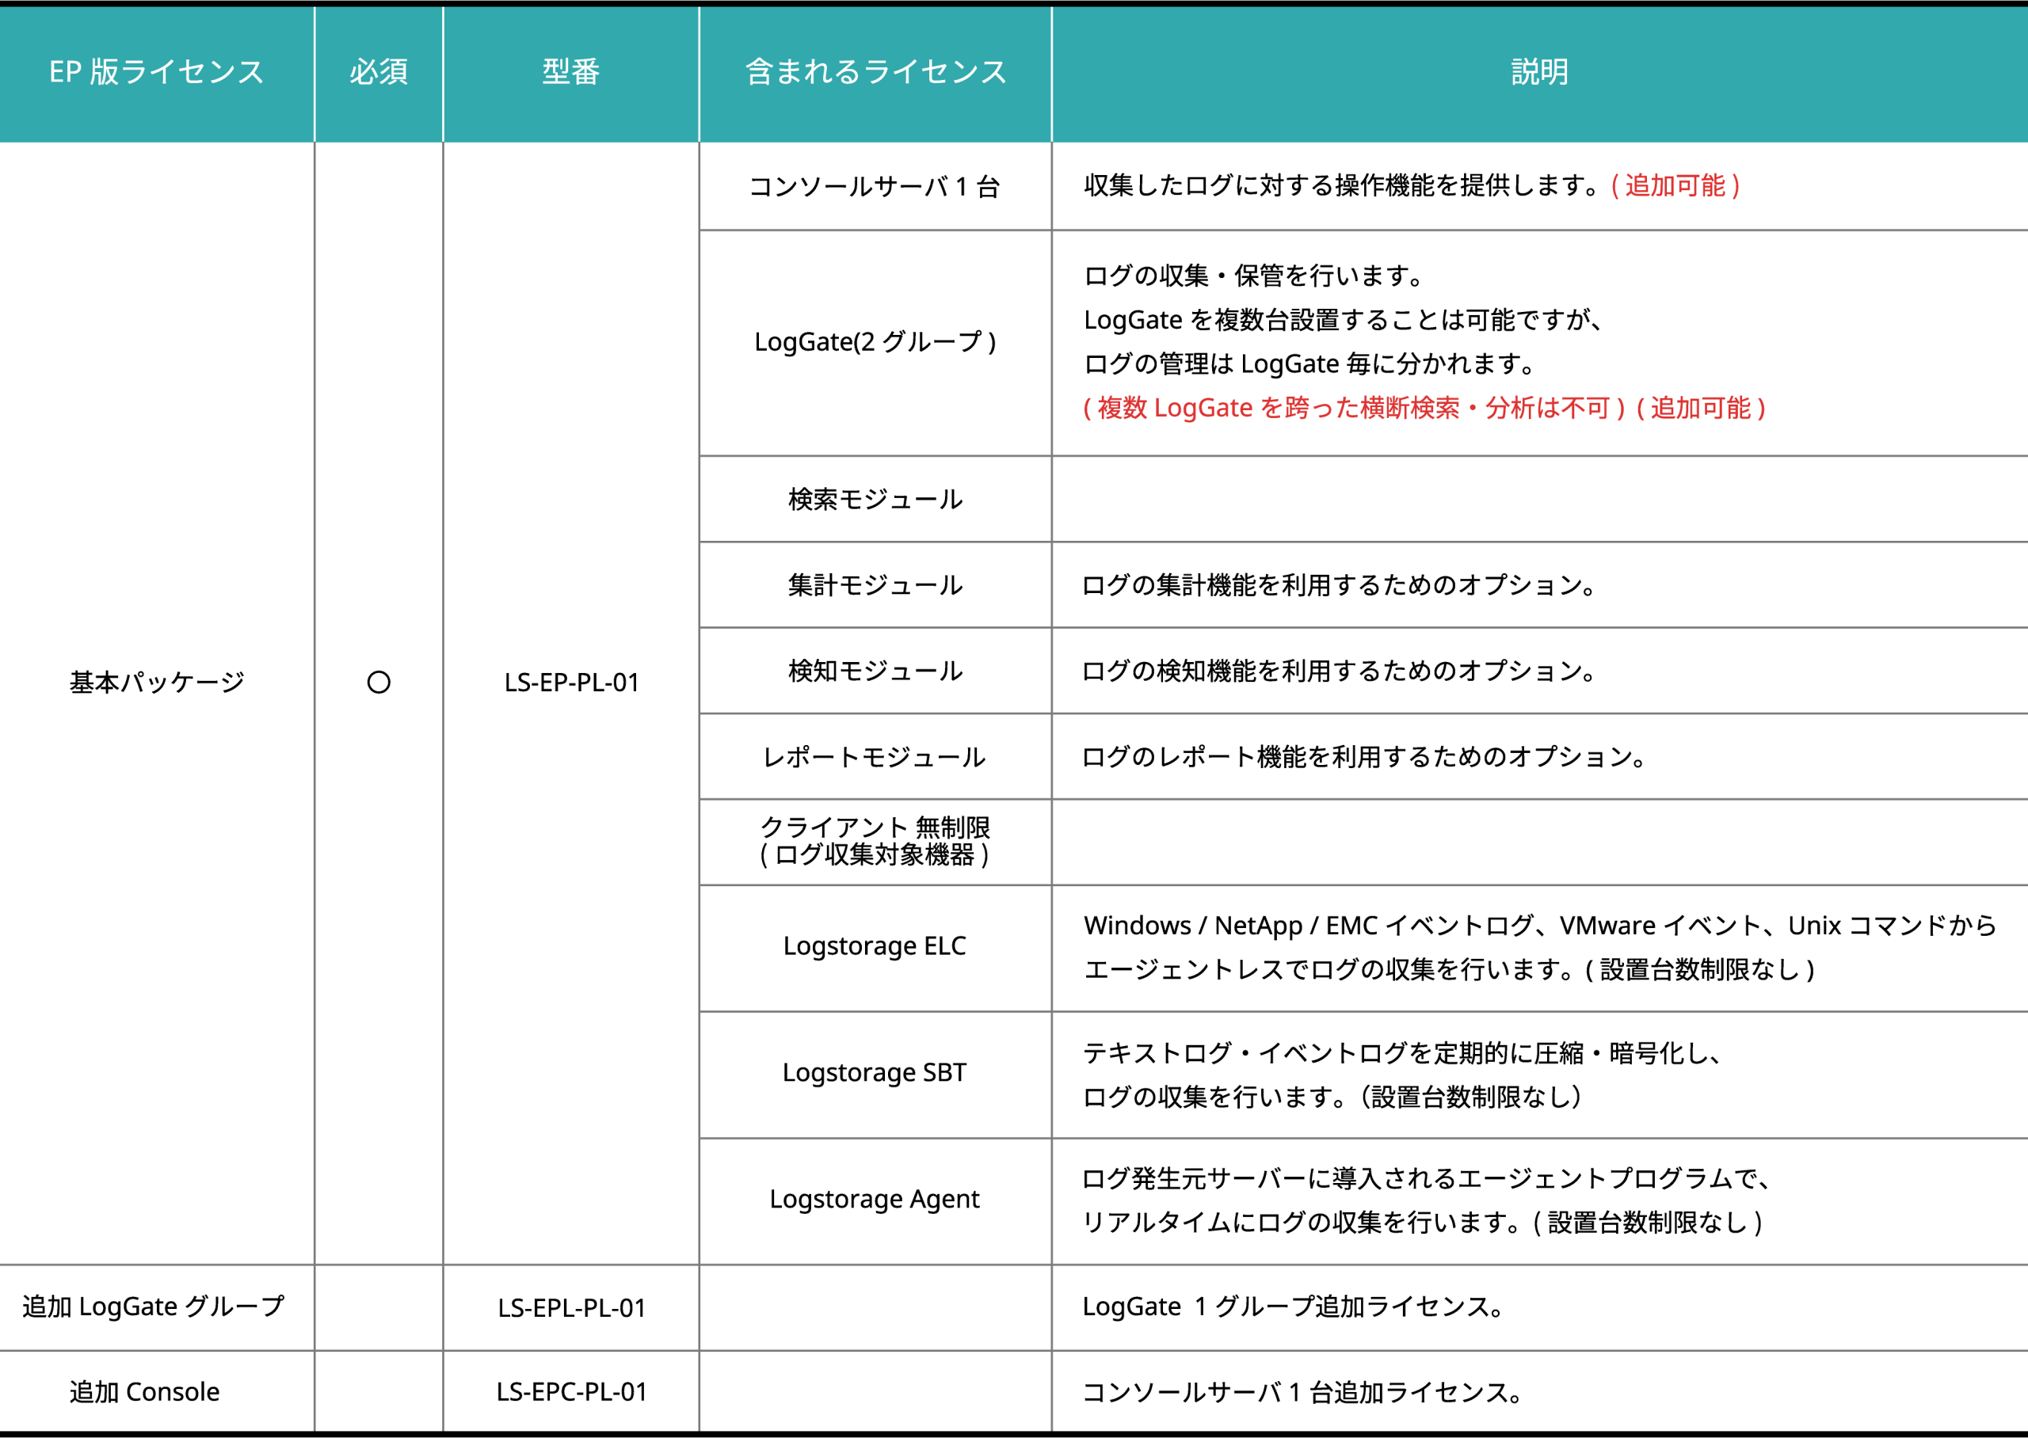
Task: Click the 追加 Console row label
Action: [x=144, y=1392]
